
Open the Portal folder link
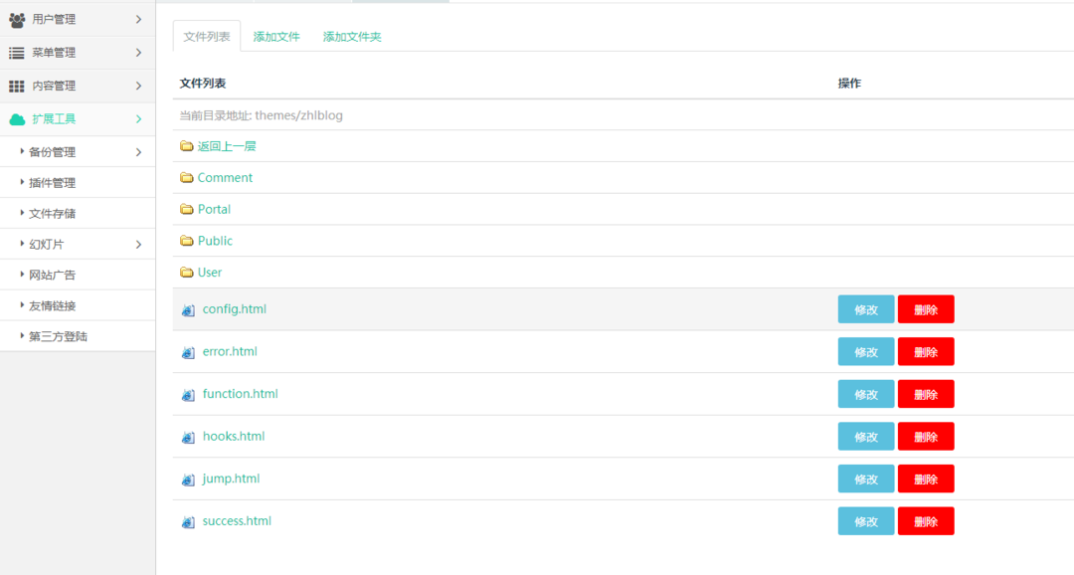tap(214, 209)
